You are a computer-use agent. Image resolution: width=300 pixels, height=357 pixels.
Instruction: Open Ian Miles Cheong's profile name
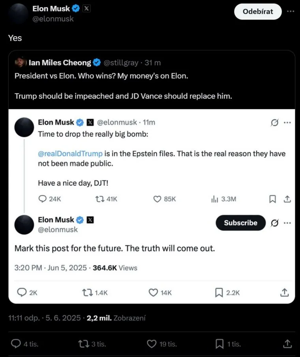tap(60, 62)
